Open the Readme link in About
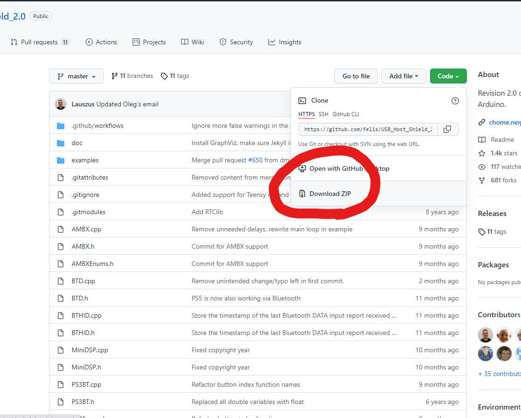Viewport: 521px width, 418px height. point(502,139)
